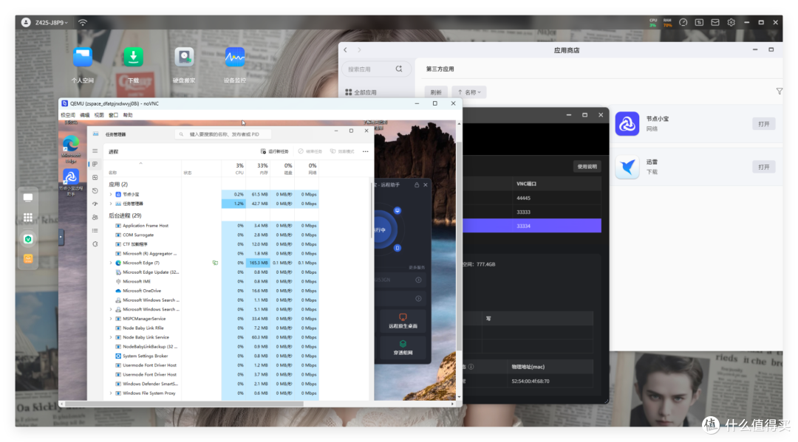
Task: Select VNC port row 33333
Action: [x=532, y=212]
